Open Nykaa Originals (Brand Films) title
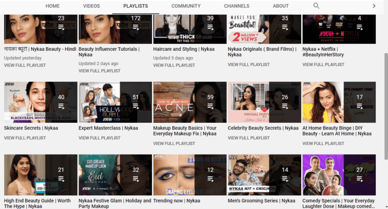The width and height of the screenshot is (388, 209). tap(262, 52)
